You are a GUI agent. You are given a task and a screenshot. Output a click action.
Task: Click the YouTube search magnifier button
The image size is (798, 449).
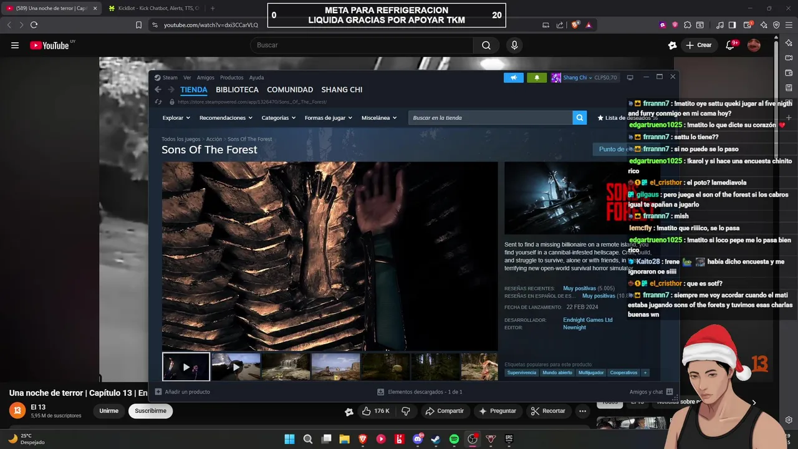click(x=486, y=45)
